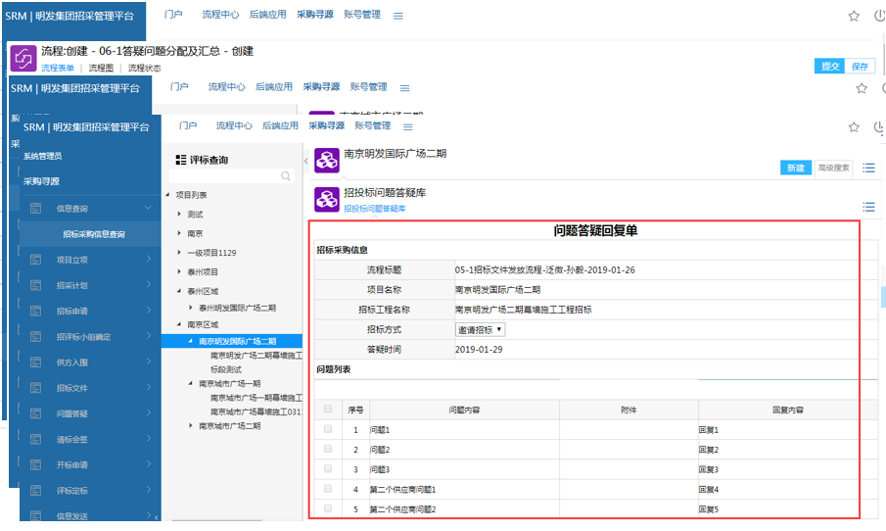Click the purple workflow icon beside 流程:创建
Viewport: 886px width, 531px height.
coord(23,58)
